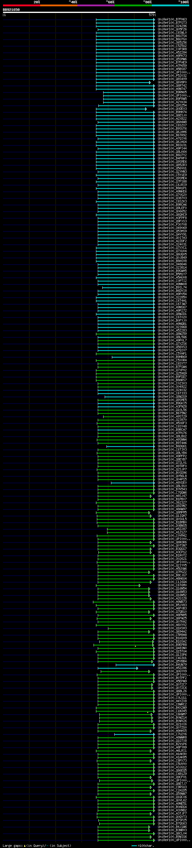This screenshot has height=848, width=192.
Task: Select hit label UniRef100_P52032
Action: click(x=172, y=76)
